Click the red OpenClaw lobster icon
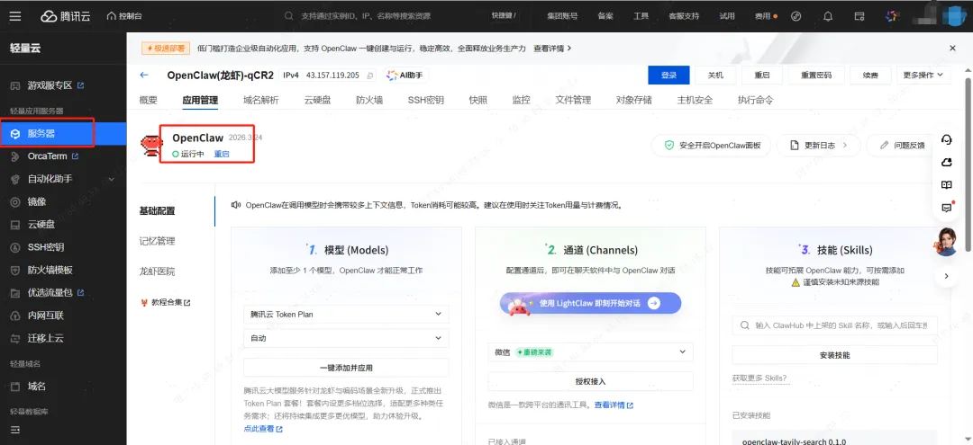973x445 pixels. pyautogui.click(x=150, y=145)
